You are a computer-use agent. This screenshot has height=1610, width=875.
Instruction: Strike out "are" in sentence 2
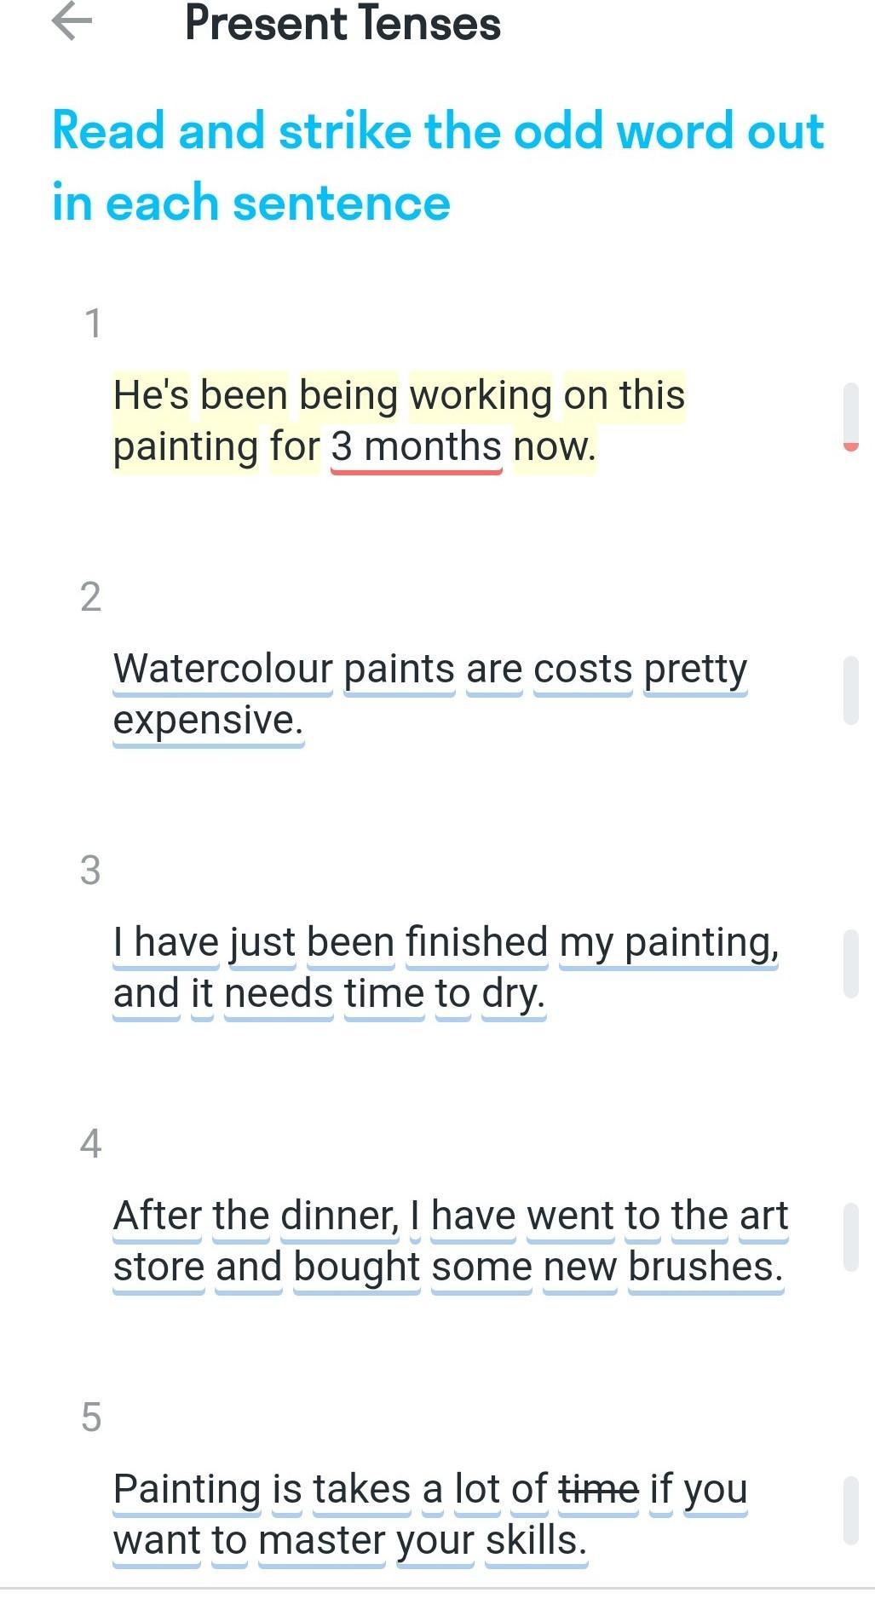[494, 670]
